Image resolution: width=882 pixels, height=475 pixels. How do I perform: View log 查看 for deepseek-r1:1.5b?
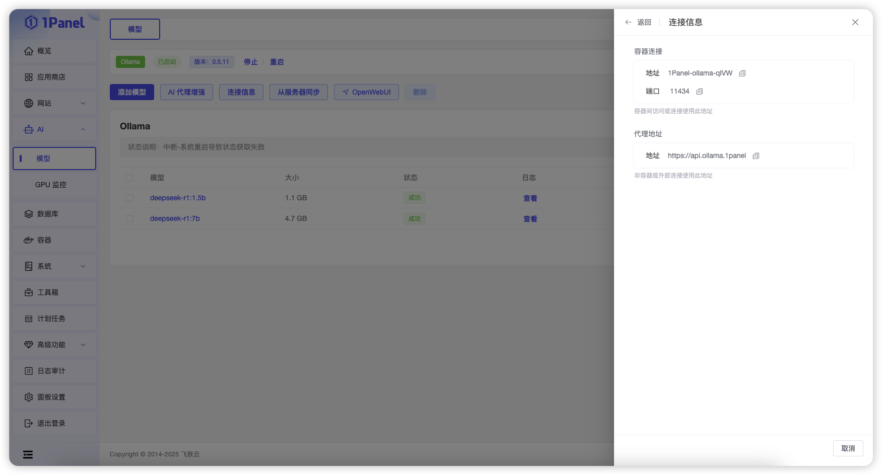[x=530, y=198]
